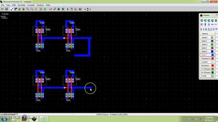Image resolution: width=218 pixels, height=122 pixels.
Task: Click the round app icon in the taskbar
Action: [44, 119]
